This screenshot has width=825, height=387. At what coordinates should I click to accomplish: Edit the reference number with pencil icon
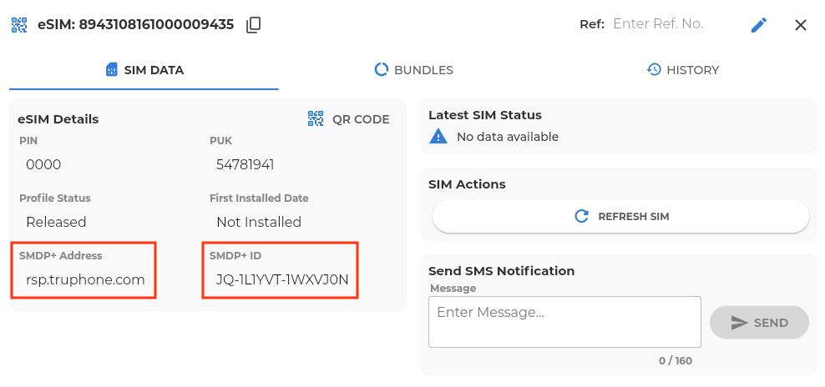click(759, 25)
